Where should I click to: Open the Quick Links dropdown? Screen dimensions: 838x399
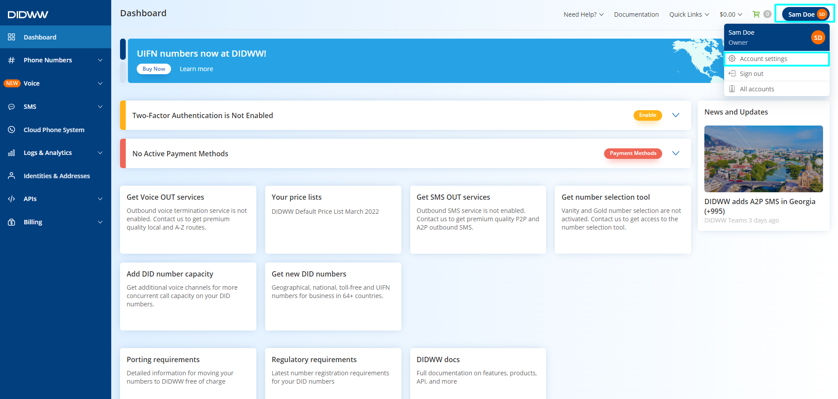(689, 14)
